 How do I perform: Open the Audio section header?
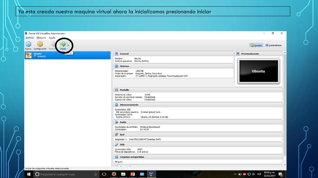198,122
